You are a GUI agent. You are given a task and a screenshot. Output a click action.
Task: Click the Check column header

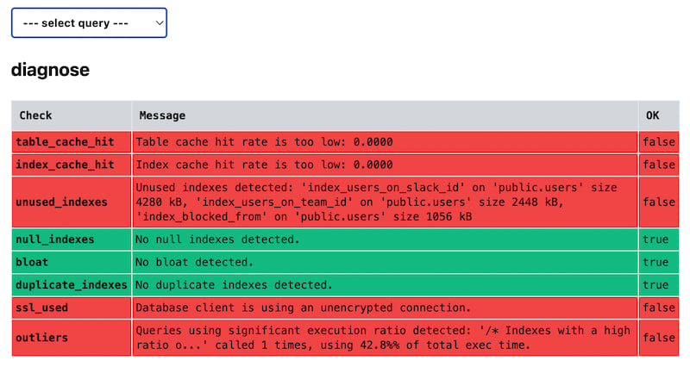(72, 115)
